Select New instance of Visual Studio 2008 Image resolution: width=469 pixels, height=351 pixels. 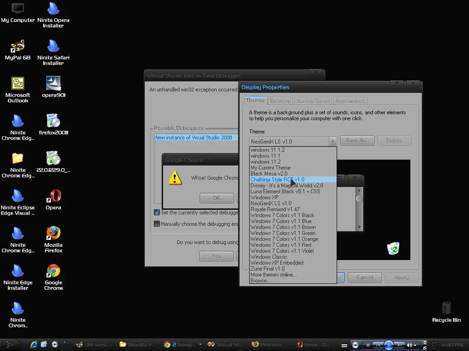coord(196,138)
